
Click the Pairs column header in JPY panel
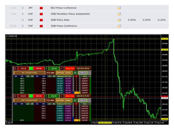[x=85, y=76]
